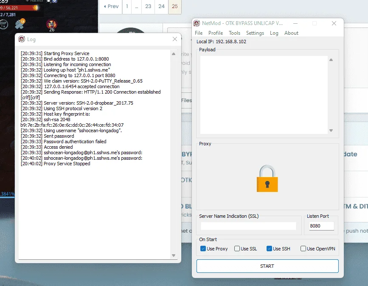The width and height of the screenshot is (368, 286).
Task: Go to page 1 in pagination
Action: pos(127,6)
